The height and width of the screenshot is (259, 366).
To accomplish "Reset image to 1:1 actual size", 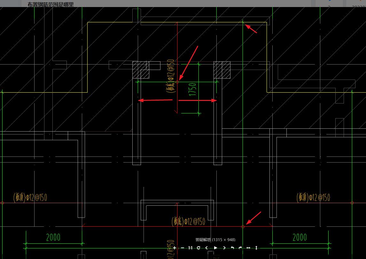I will point(190,248).
